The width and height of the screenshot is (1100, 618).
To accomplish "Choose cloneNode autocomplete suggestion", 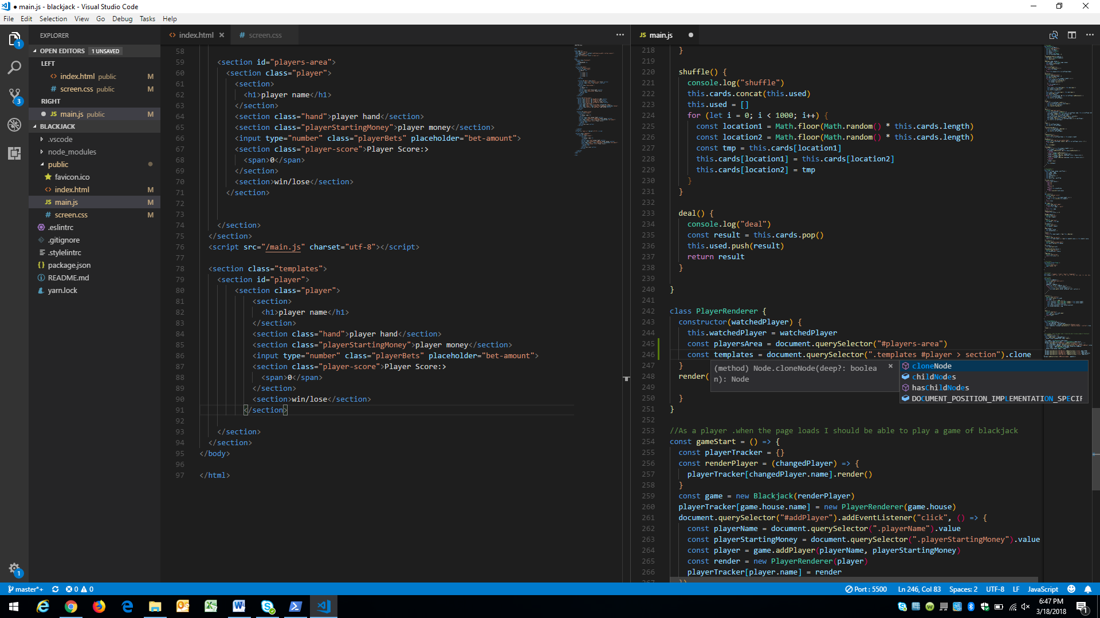I will [993, 366].
